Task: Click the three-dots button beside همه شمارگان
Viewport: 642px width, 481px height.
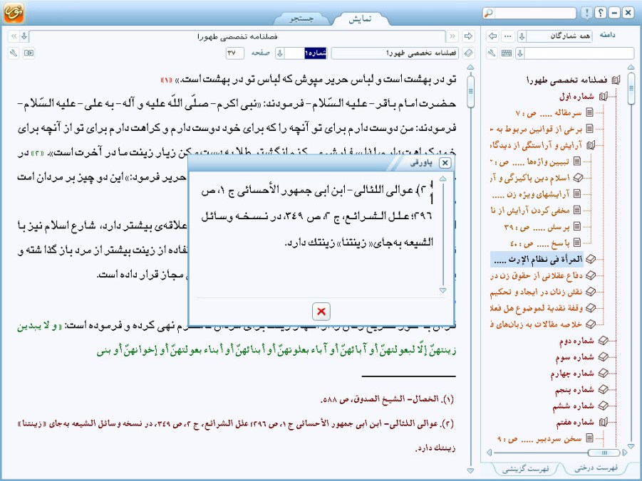Action: (x=508, y=36)
